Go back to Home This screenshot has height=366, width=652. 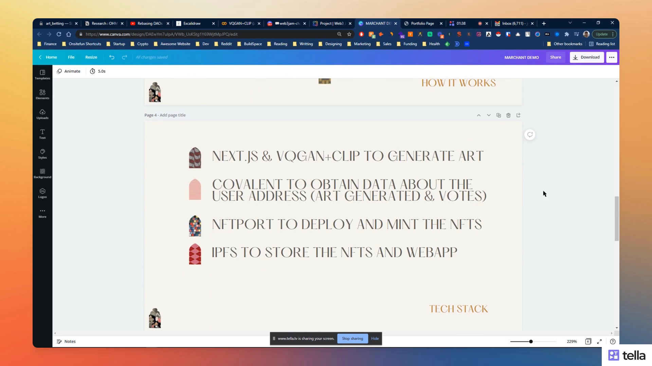tap(48, 57)
